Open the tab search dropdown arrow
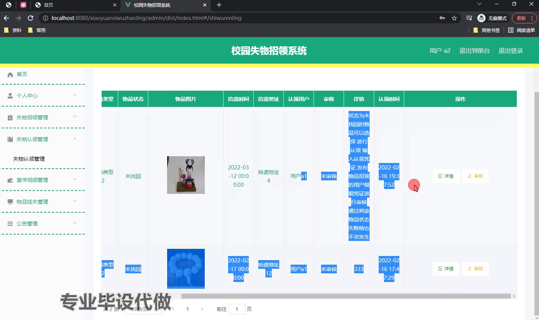539x320 pixels. point(479,4)
